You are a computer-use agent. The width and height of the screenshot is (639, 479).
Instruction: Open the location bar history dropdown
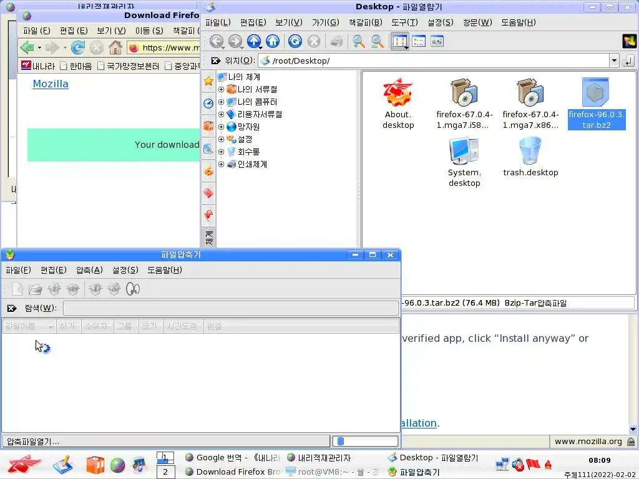pos(614,60)
